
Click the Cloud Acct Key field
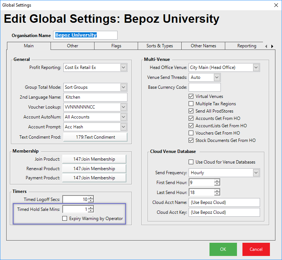(x=224, y=212)
